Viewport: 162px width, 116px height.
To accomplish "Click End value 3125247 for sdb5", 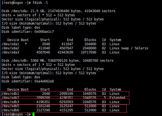I will click(66, 106).
